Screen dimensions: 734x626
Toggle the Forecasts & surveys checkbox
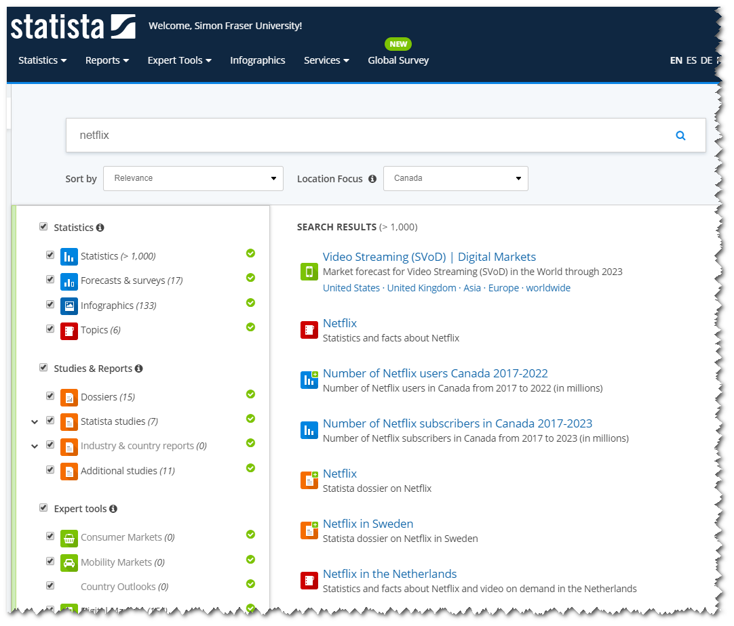coord(50,279)
